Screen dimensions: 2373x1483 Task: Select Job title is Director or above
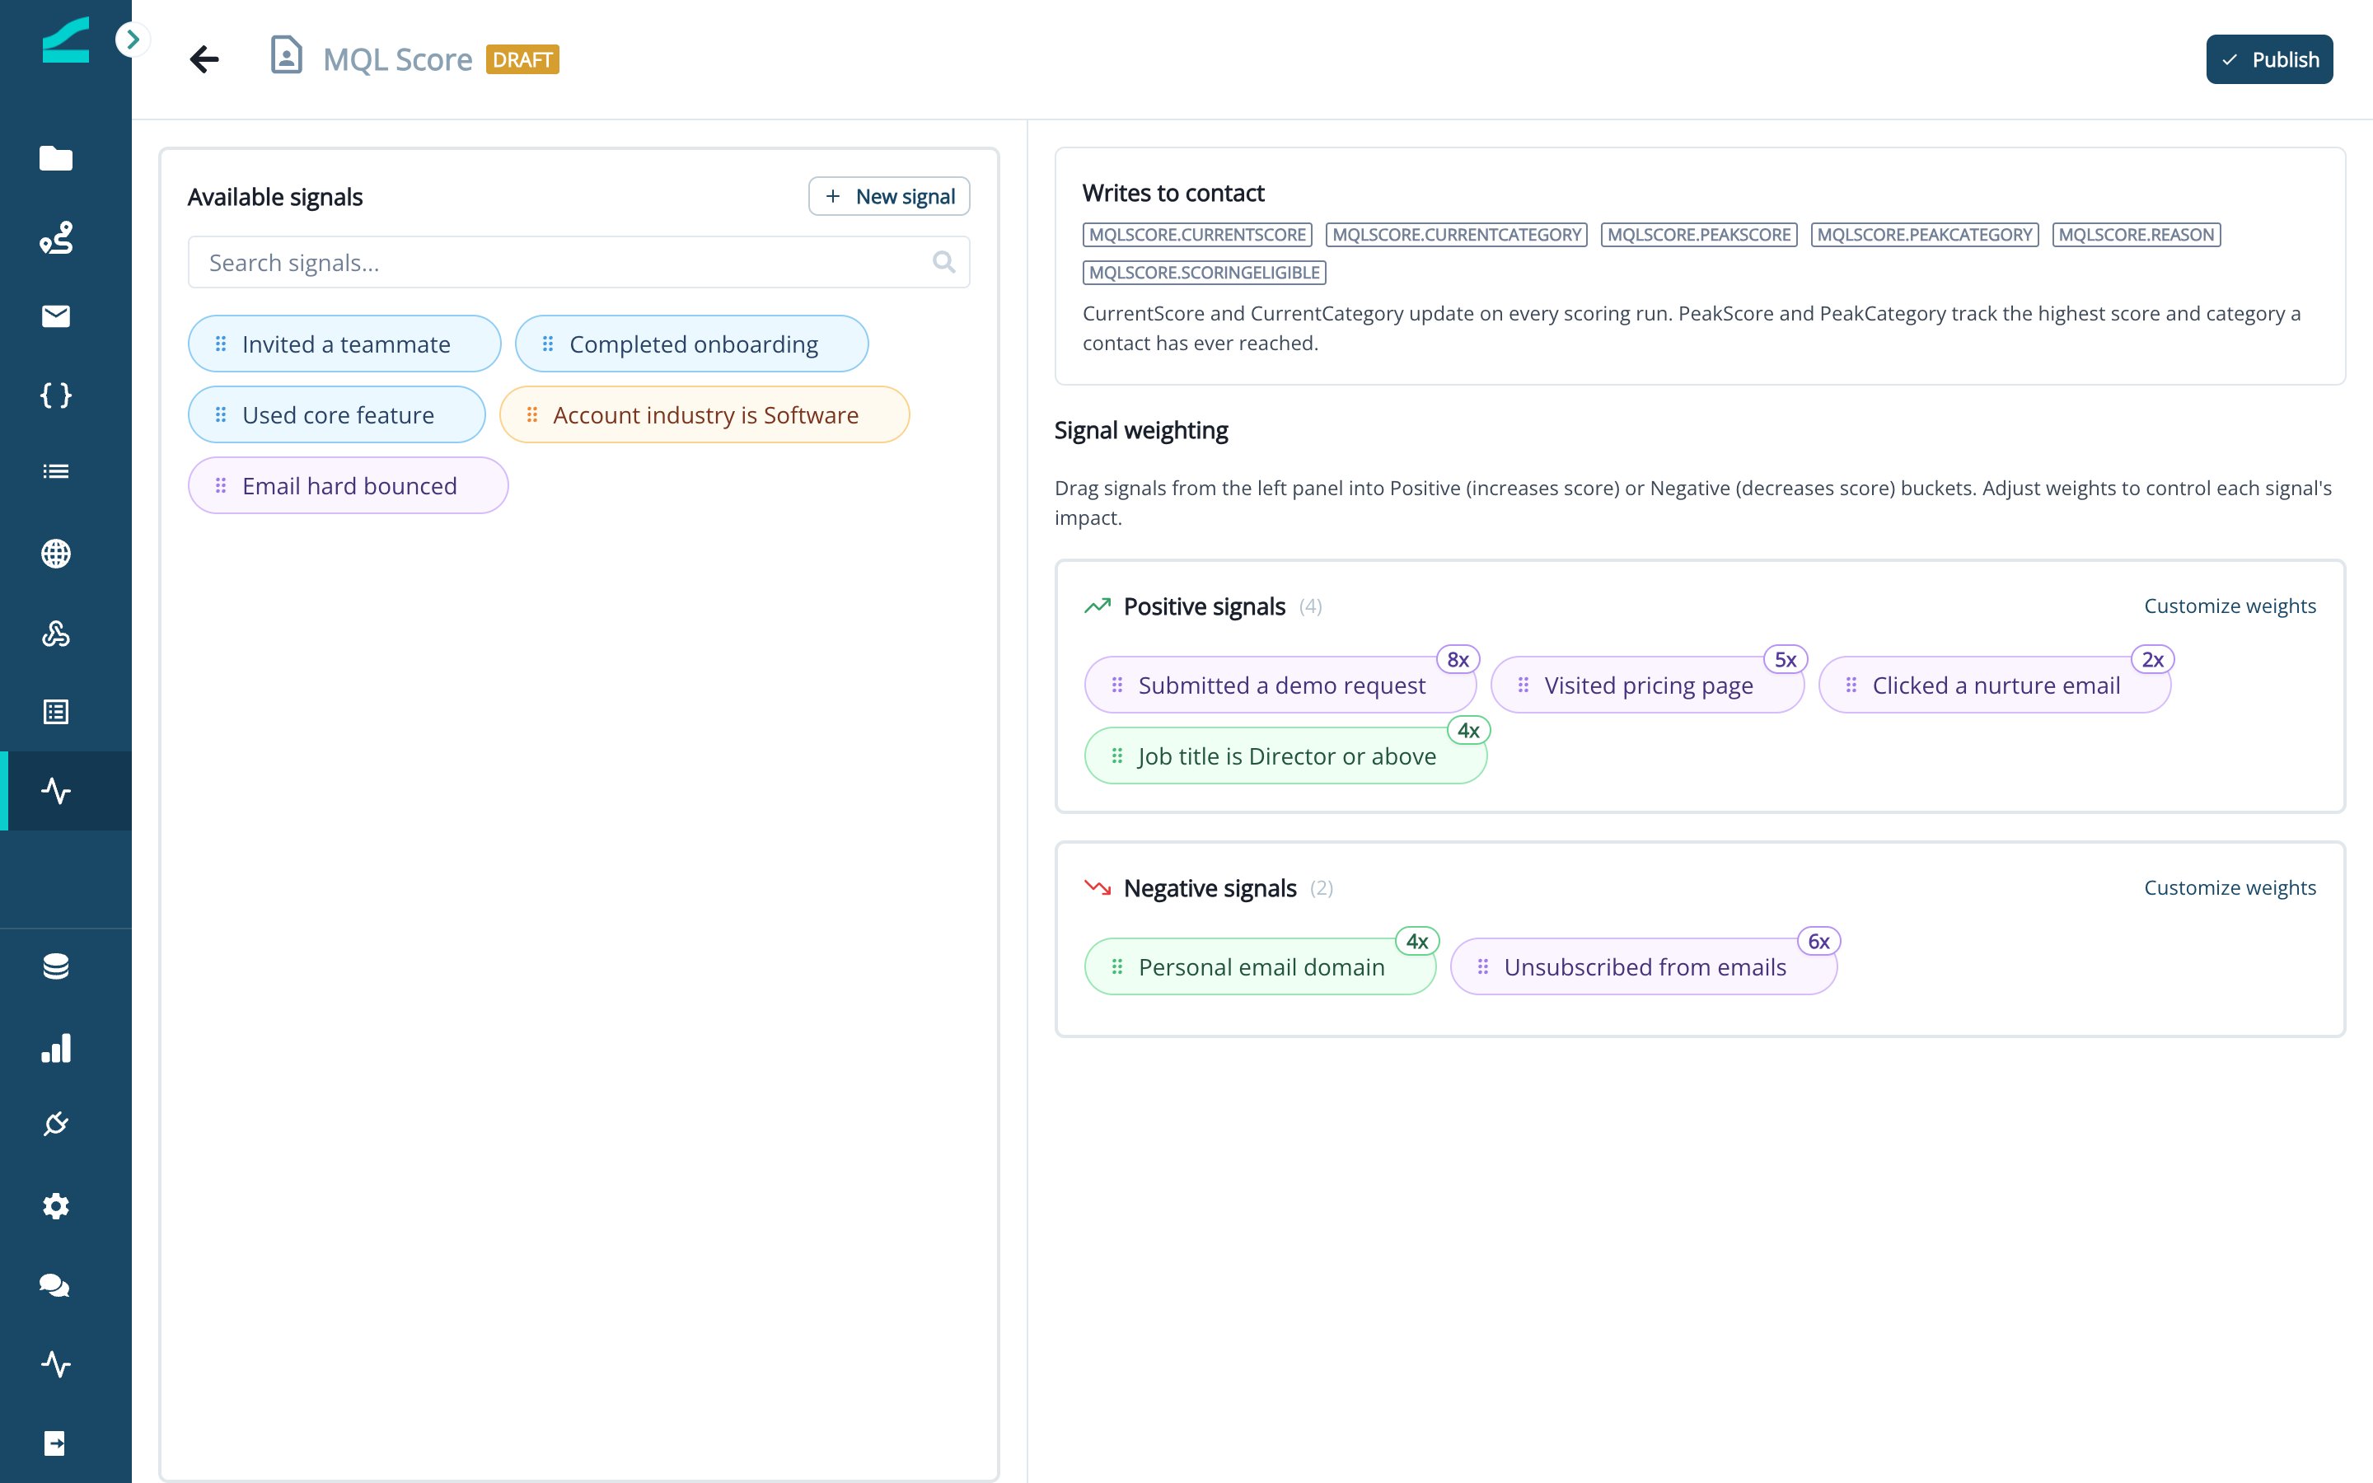click(1285, 756)
